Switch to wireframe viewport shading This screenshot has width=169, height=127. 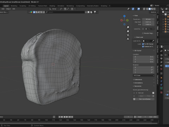(147, 9)
